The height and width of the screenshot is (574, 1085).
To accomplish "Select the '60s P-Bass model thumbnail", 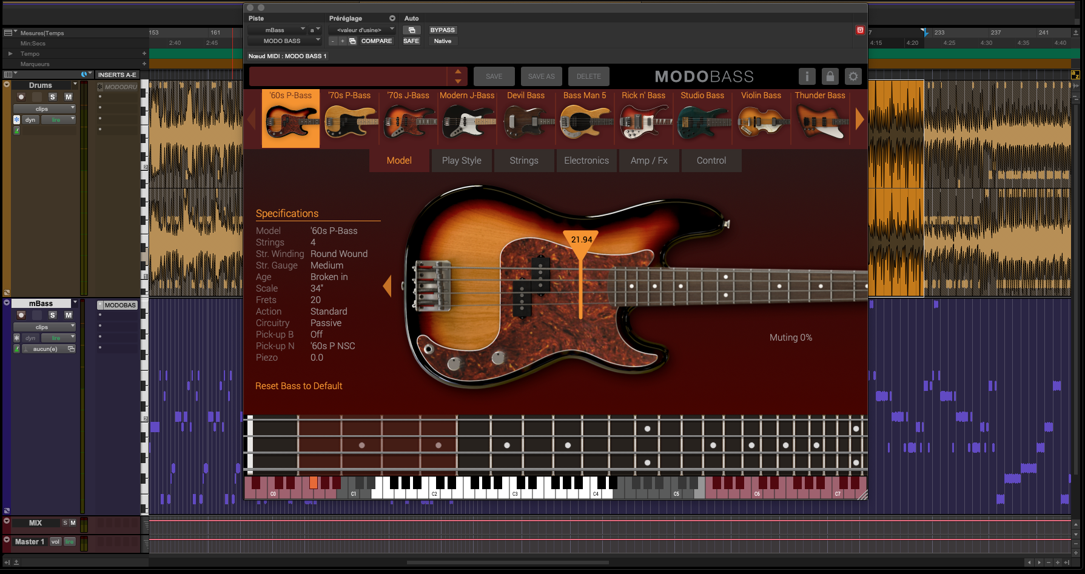I will [291, 118].
